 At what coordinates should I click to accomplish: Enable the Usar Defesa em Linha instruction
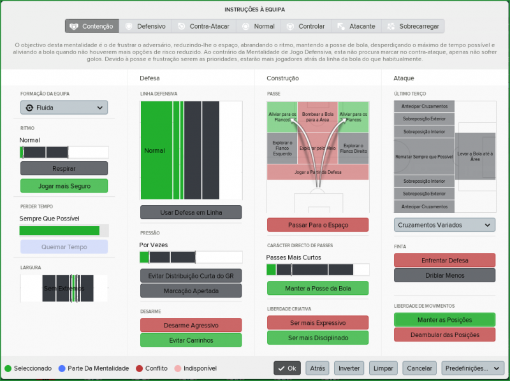(191, 212)
